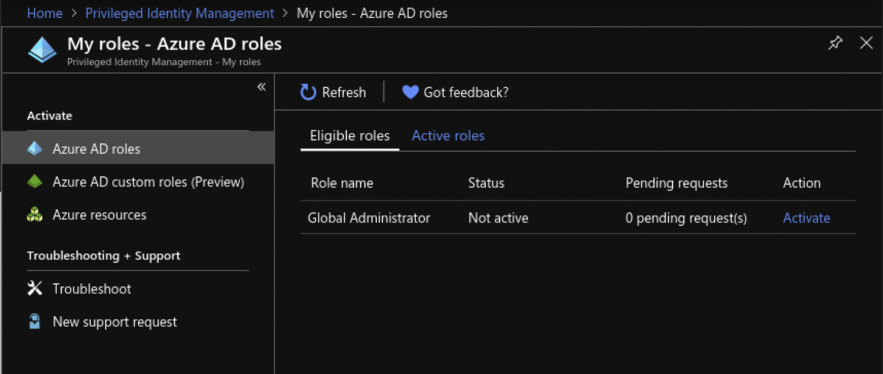Image resolution: width=883 pixels, height=374 pixels.
Task: Click the Activate section heading
Action: 49,116
